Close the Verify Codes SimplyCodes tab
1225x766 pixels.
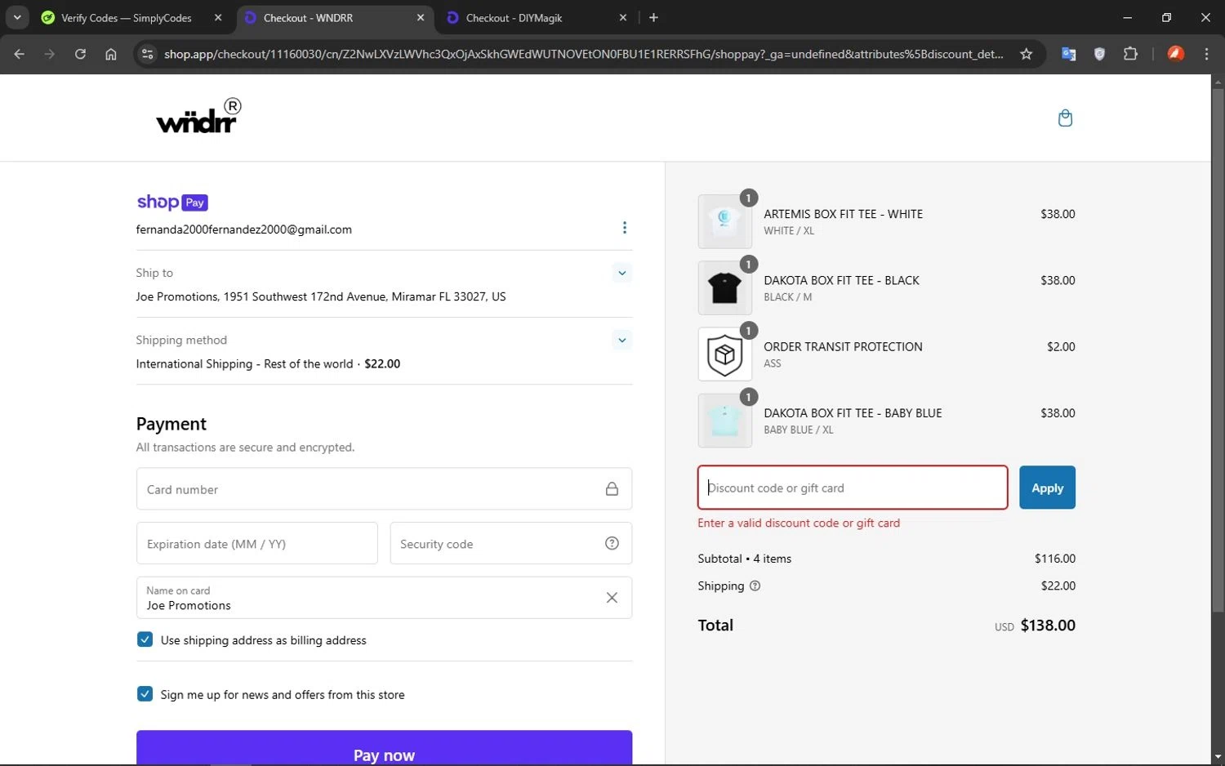[x=218, y=17]
